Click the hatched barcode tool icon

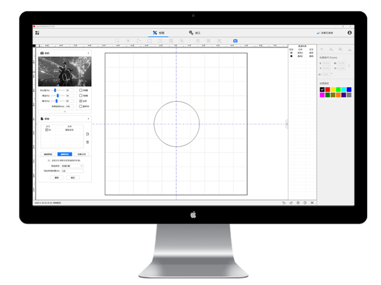[x=171, y=41]
